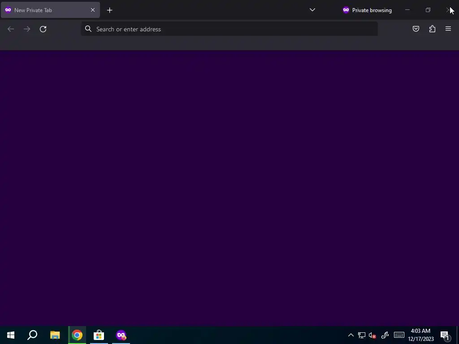The image size is (459, 344).
Task: Open a new tab with plus button
Action: [109, 10]
